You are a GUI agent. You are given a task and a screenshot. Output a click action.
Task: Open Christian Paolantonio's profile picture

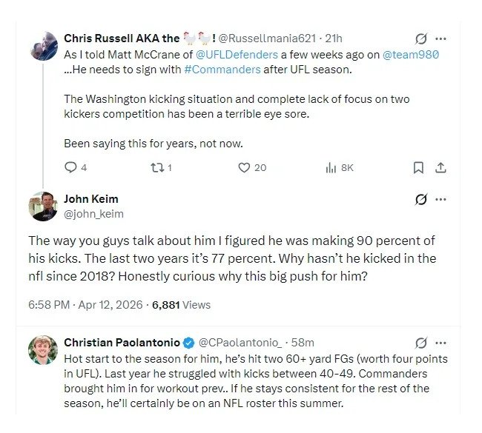tap(43, 350)
